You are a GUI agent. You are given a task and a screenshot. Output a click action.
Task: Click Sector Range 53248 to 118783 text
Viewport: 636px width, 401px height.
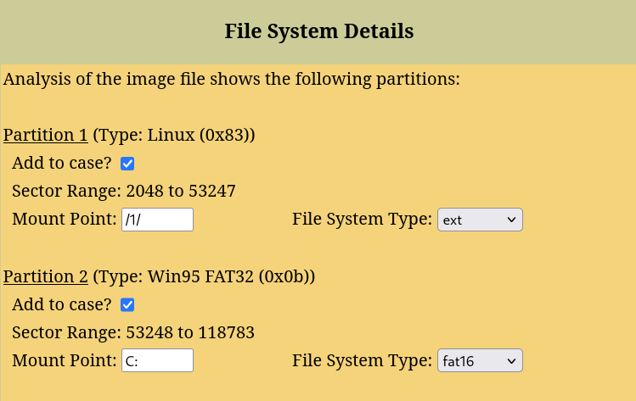132,332
